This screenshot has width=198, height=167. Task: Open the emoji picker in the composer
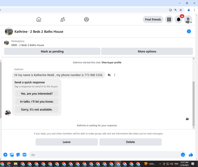[x=183, y=155]
